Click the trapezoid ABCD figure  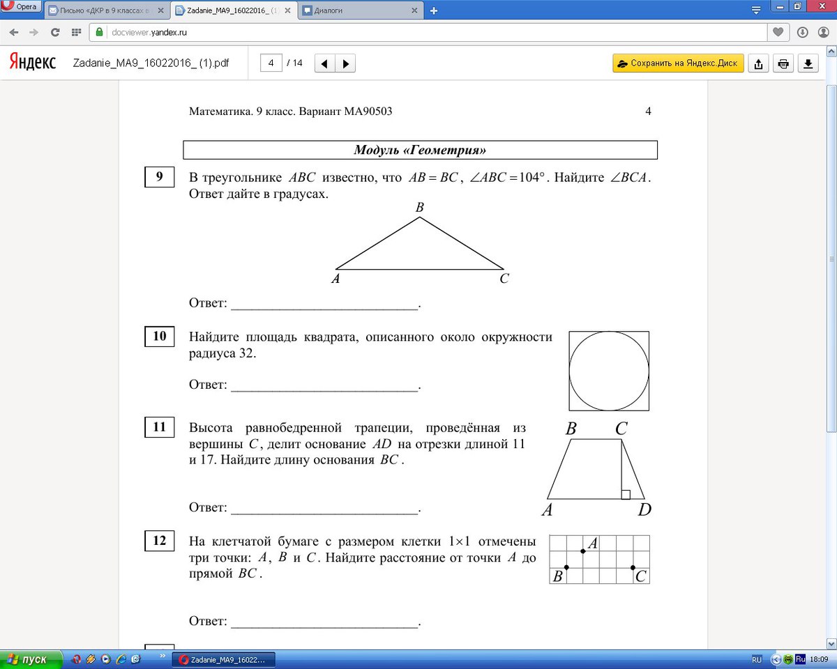tap(597, 469)
